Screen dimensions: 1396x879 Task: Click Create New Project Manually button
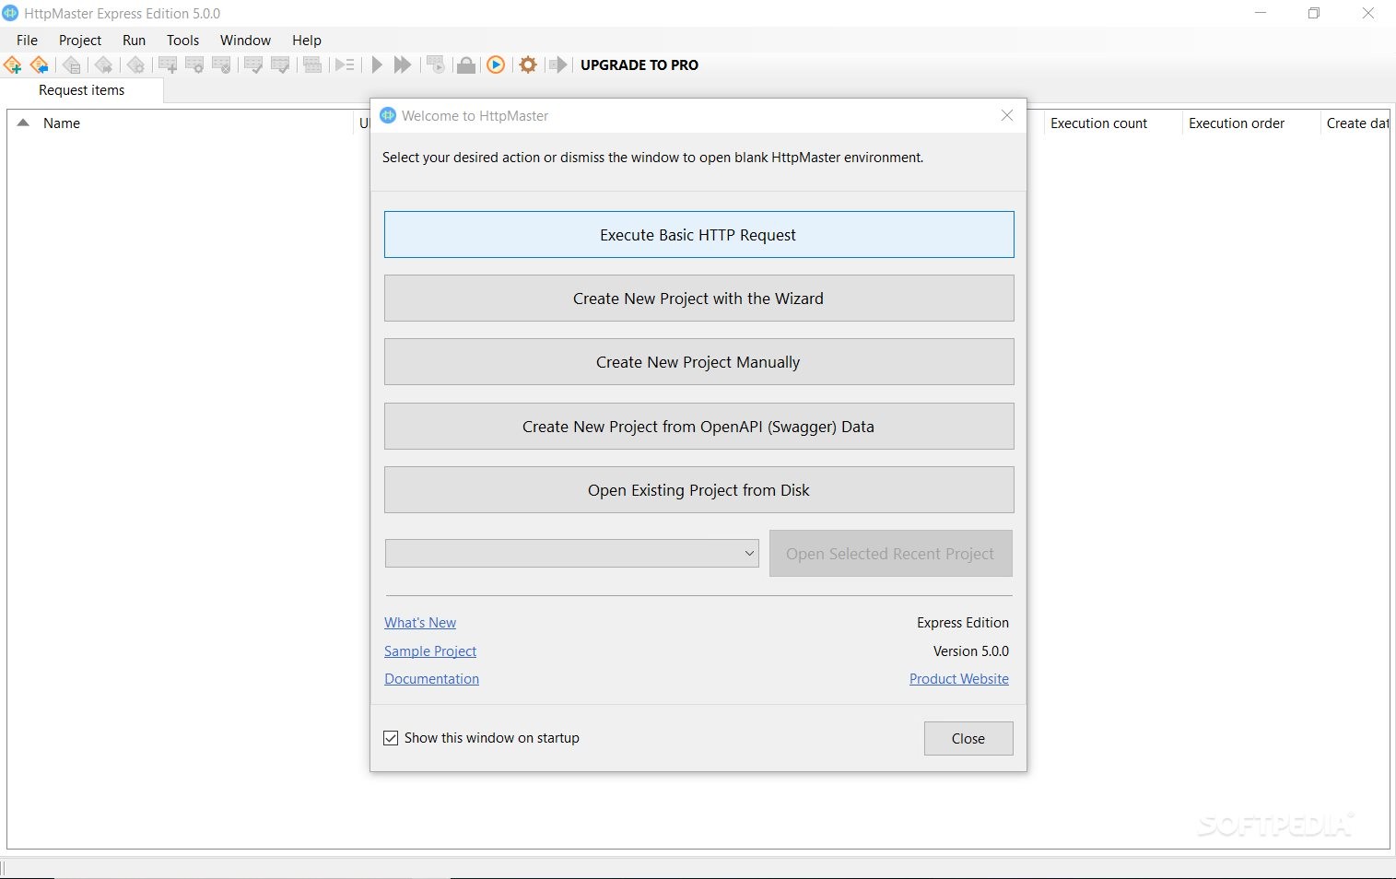[x=698, y=362]
